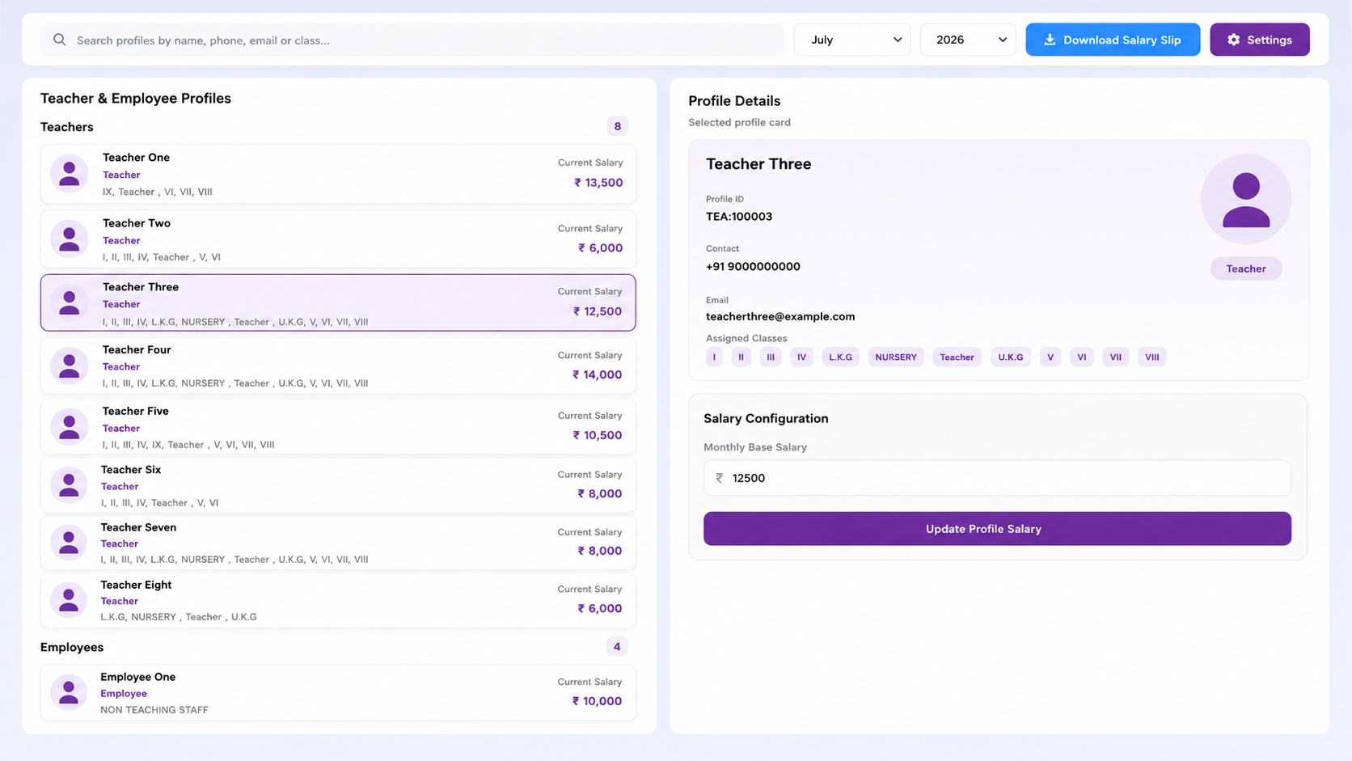This screenshot has height=761, width=1352.
Task: Click Download Salary Slip button
Action: pos(1113,40)
